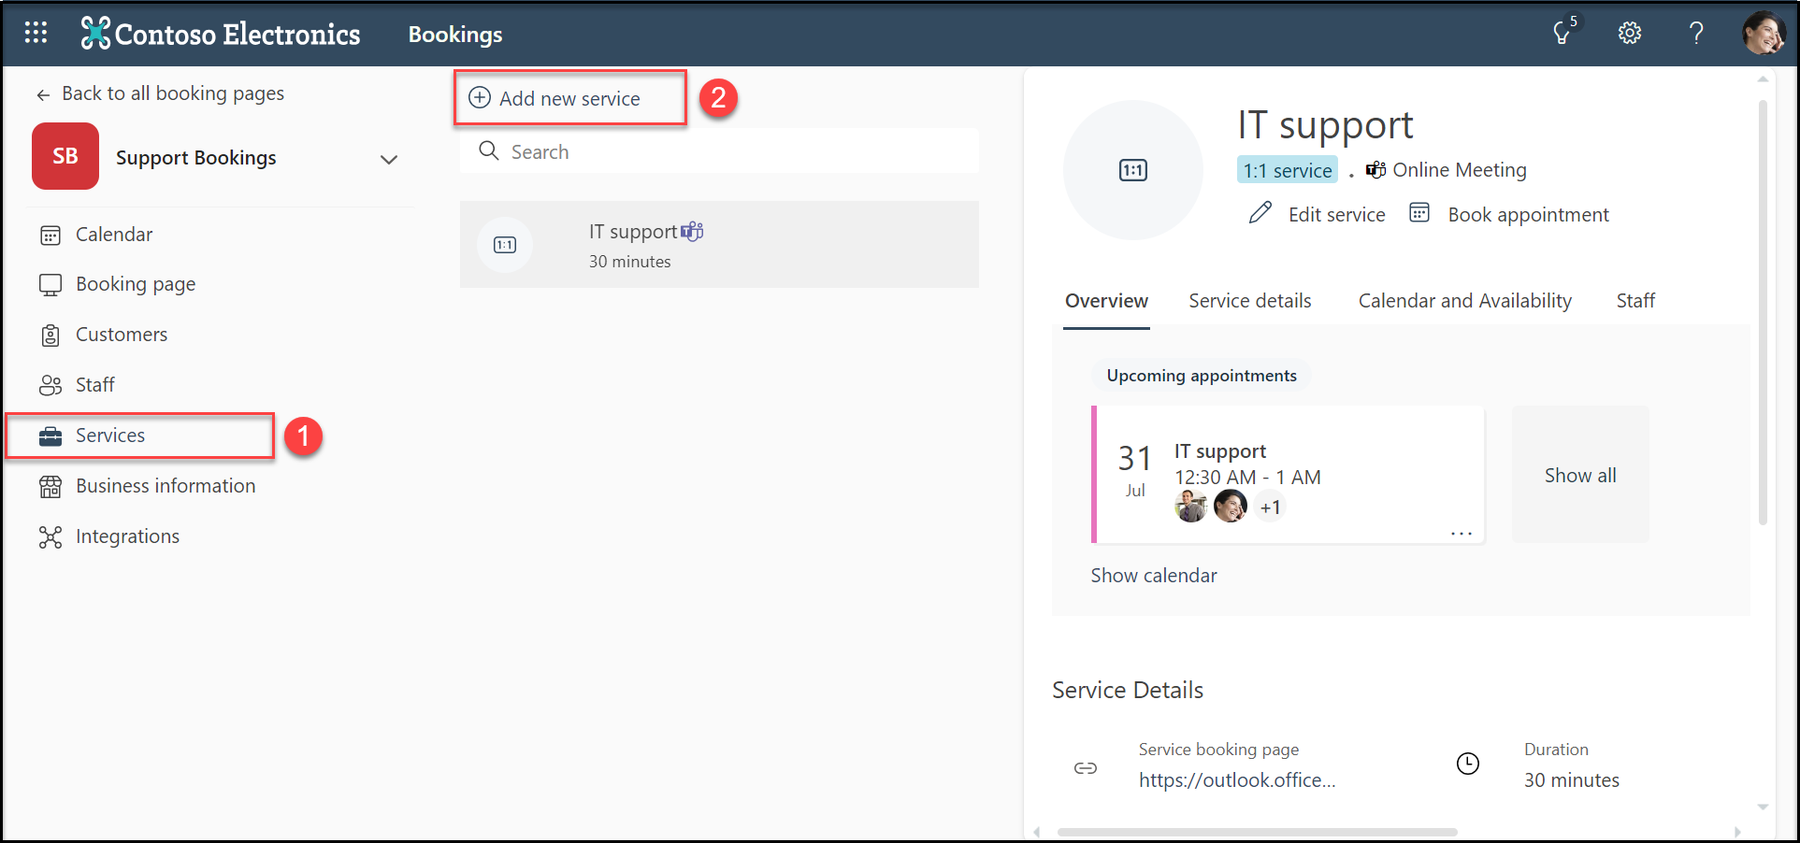
Task: Click the user profile avatar
Action: click(1763, 34)
